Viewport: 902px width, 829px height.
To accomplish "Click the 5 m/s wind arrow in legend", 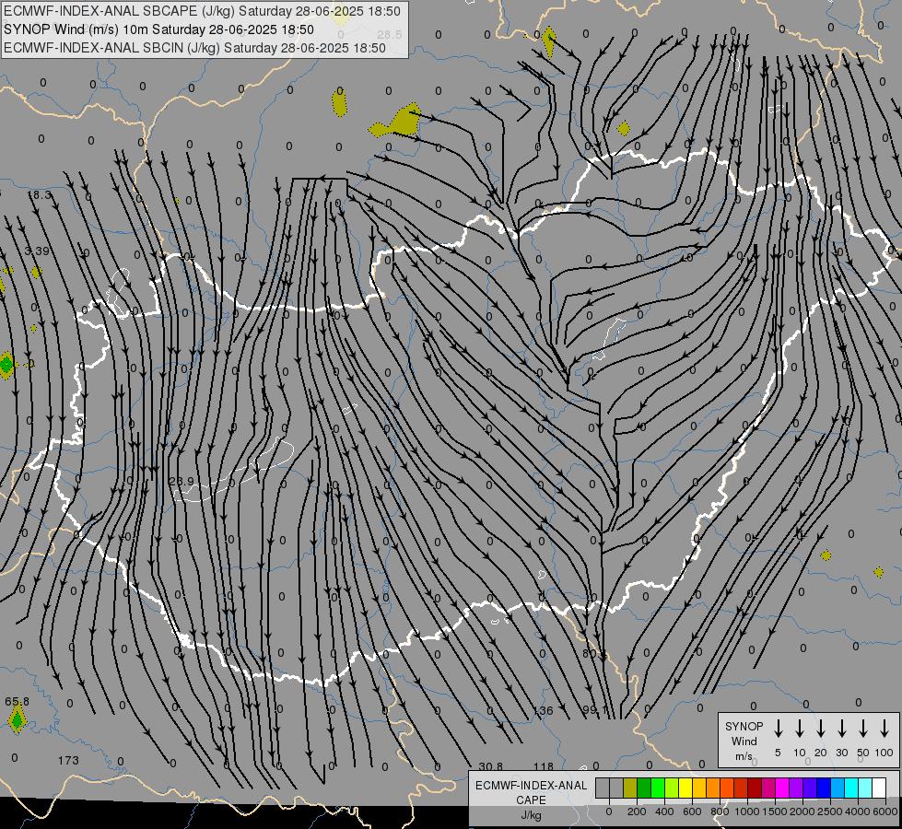I will 779,729.
